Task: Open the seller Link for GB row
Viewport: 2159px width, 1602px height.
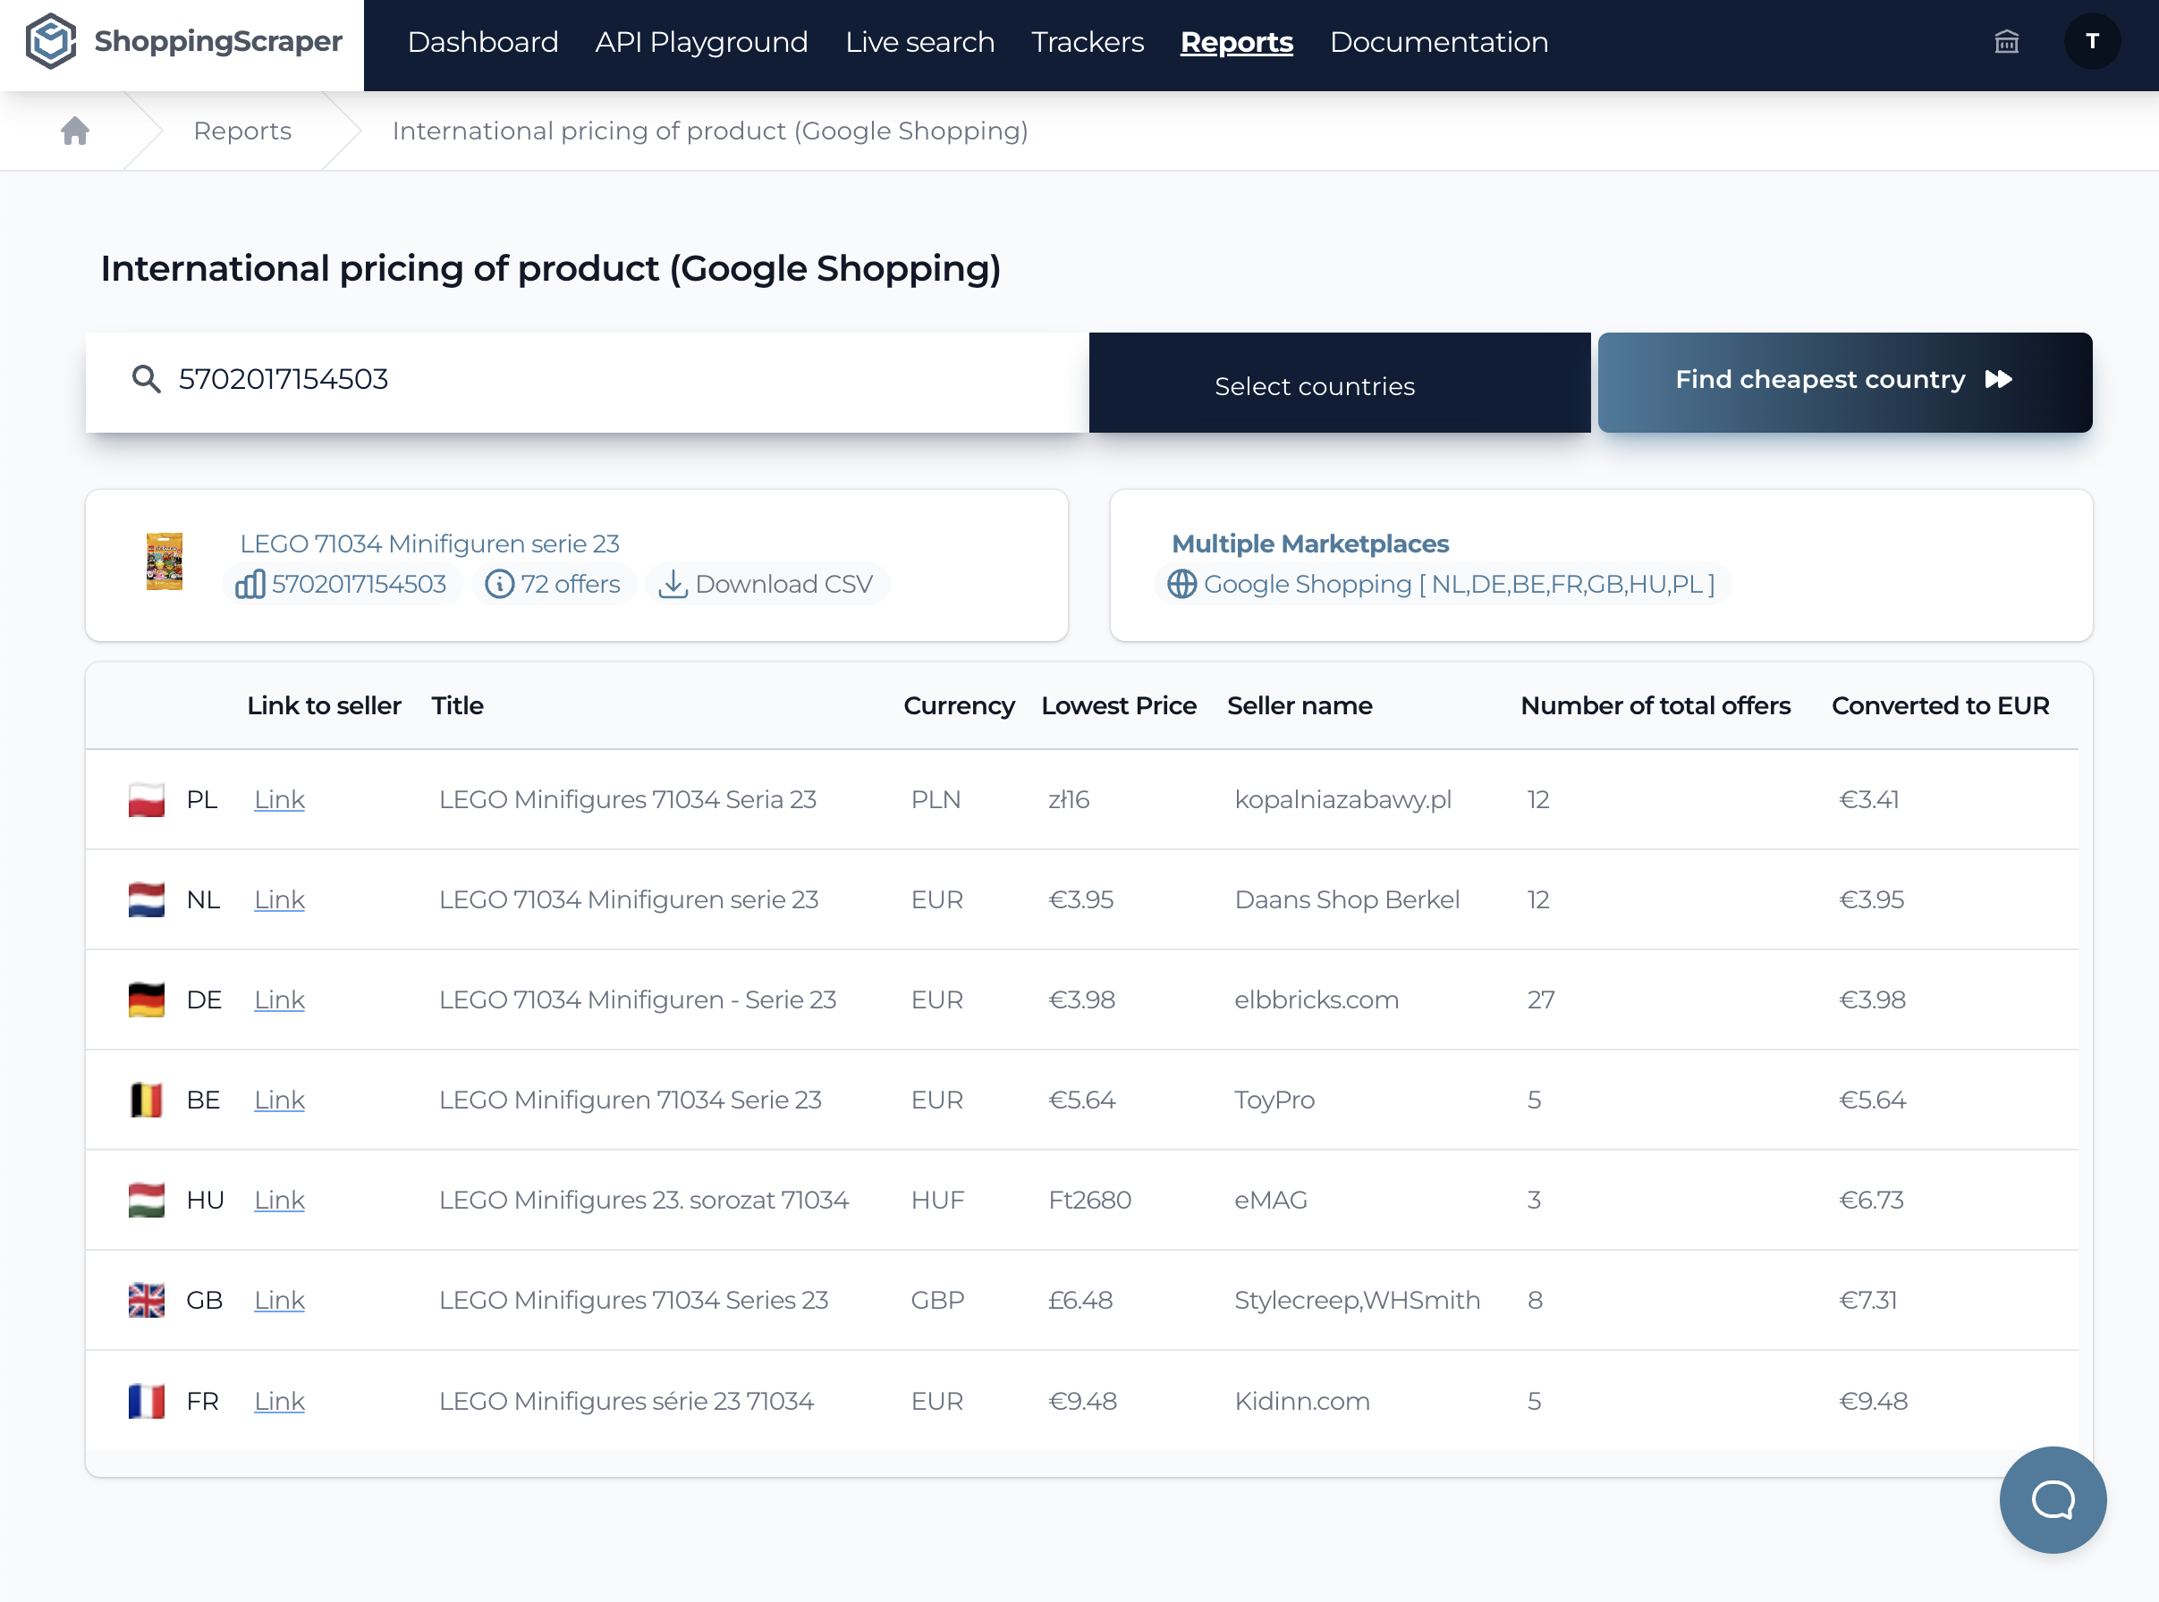Action: click(279, 1301)
